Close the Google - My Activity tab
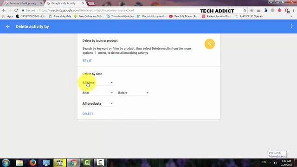 point(83,3)
